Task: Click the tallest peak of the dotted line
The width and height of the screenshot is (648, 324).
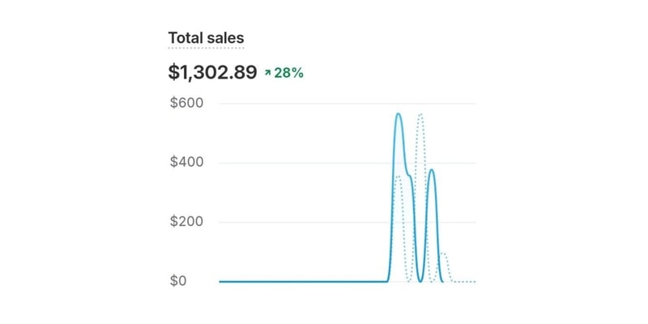Action: pos(420,114)
